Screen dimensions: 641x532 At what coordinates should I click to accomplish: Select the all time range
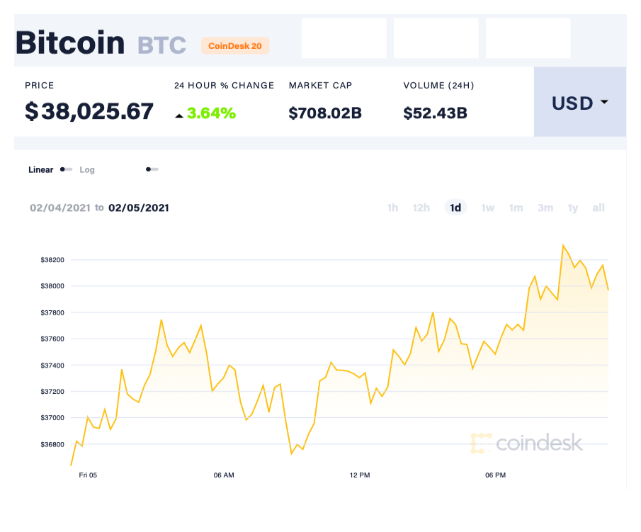pos(599,208)
